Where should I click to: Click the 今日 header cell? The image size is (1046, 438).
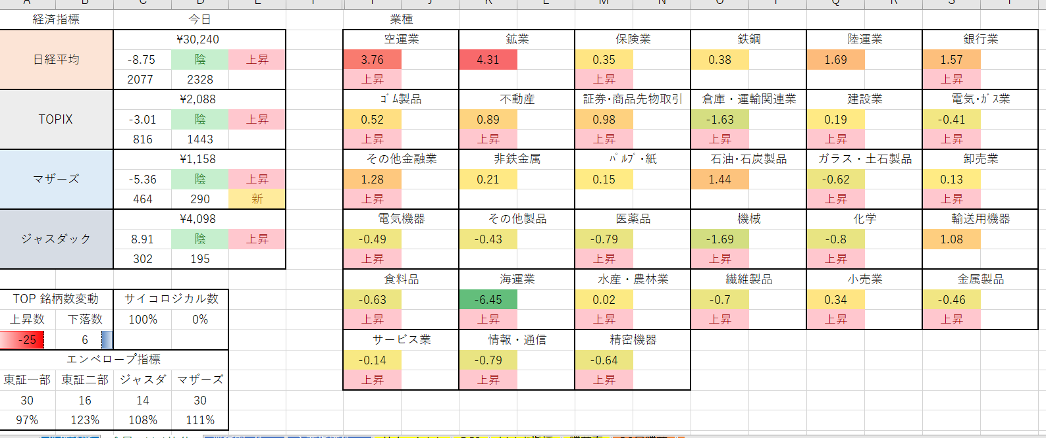click(x=199, y=20)
